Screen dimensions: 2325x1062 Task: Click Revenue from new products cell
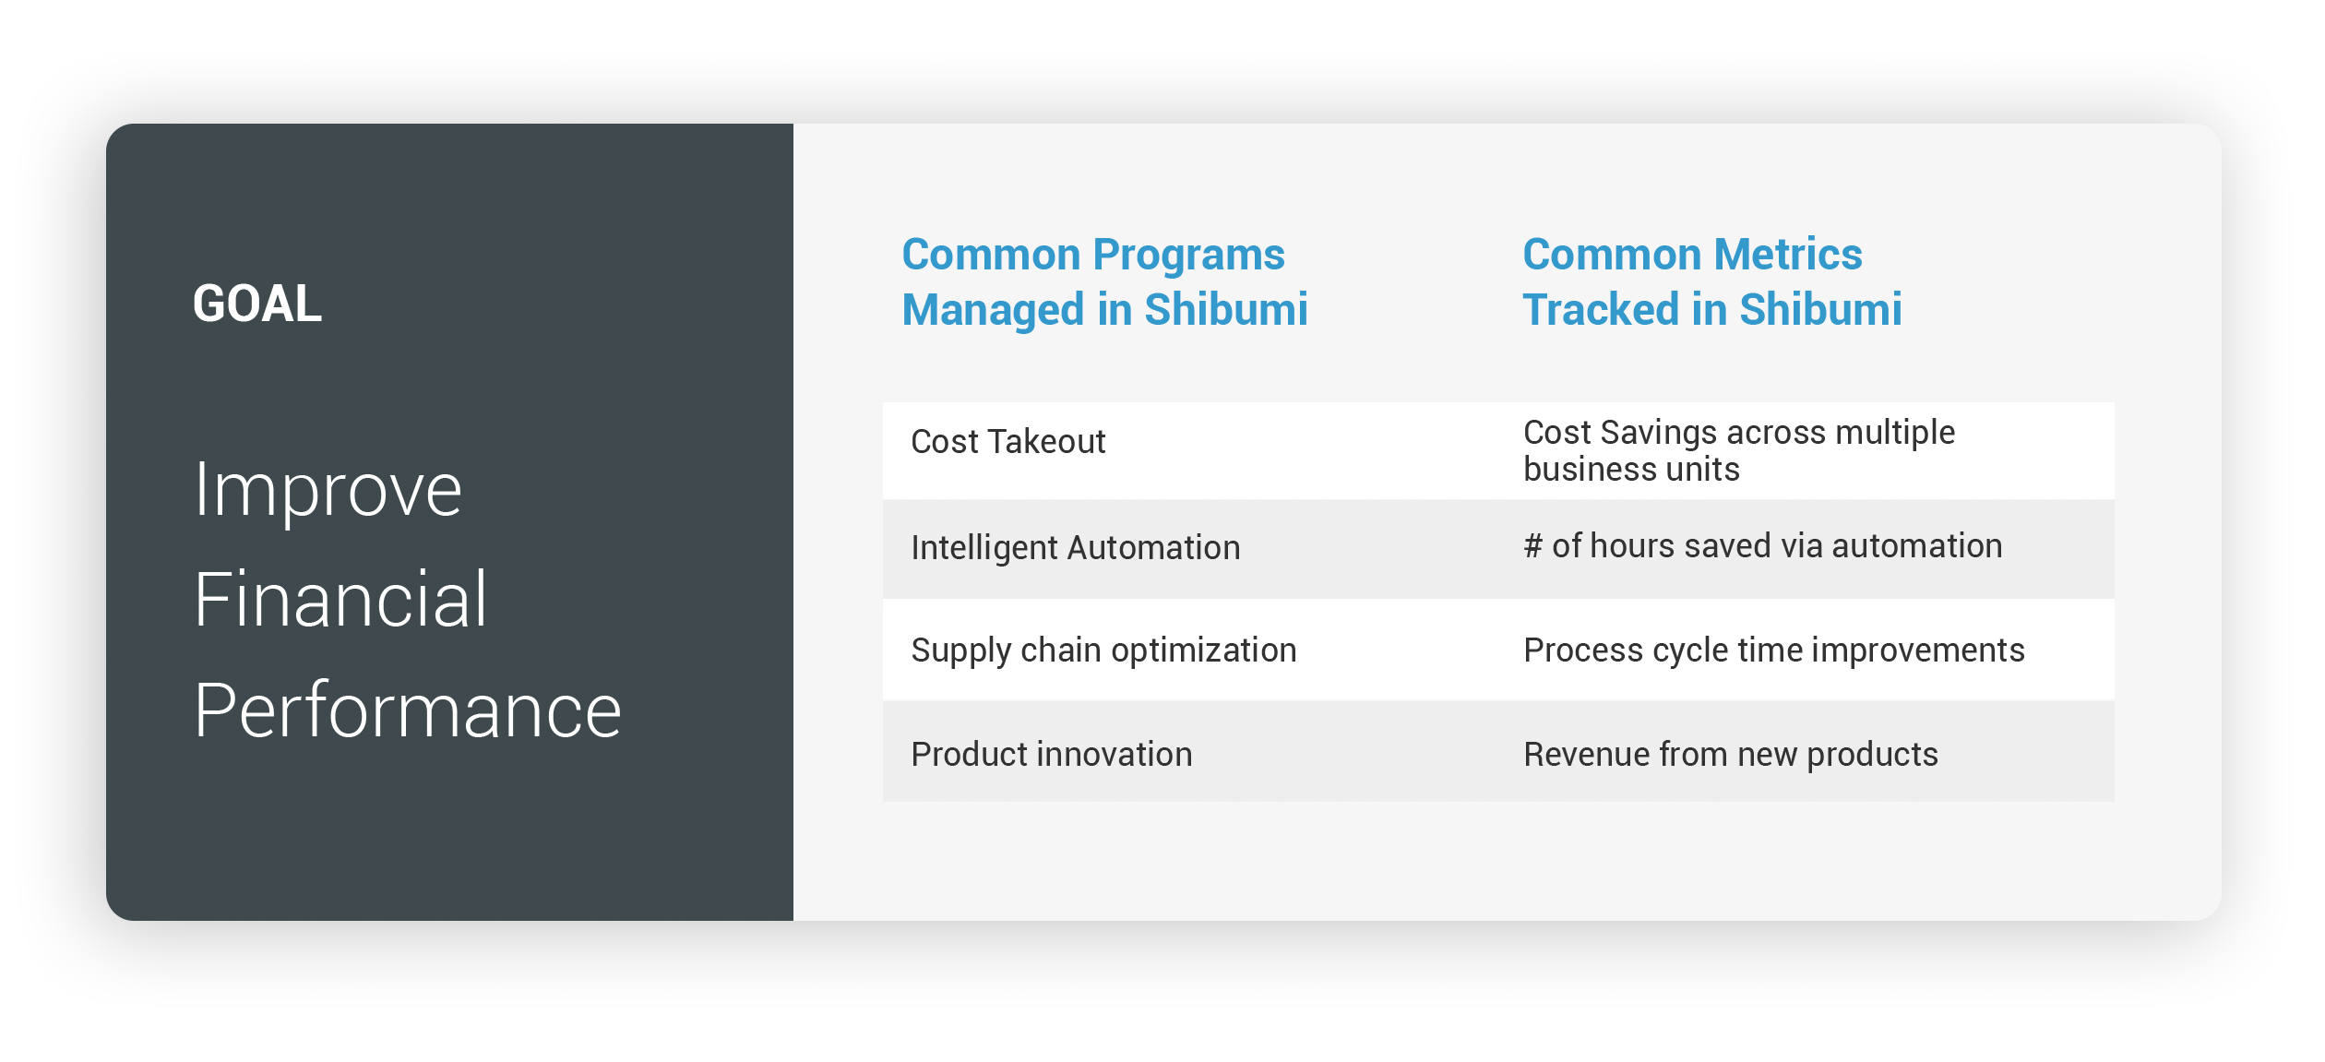tap(1730, 755)
